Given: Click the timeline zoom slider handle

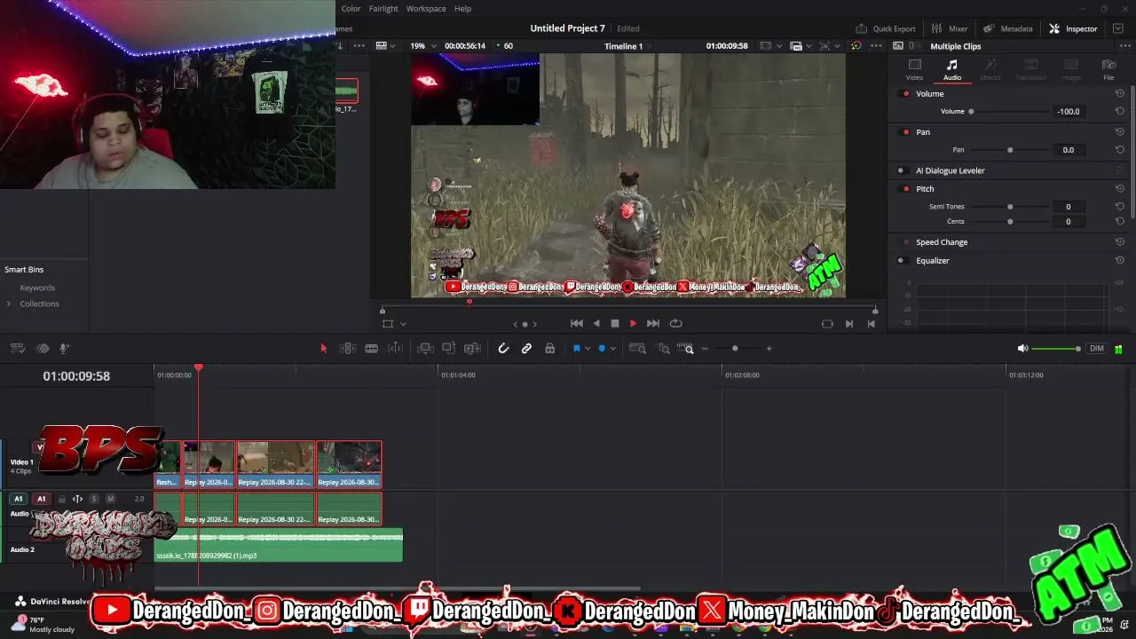Looking at the screenshot, I should pyautogui.click(x=735, y=349).
